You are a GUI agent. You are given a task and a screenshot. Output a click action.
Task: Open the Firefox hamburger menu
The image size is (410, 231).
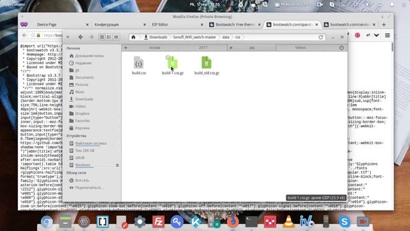[x=388, y=35]
